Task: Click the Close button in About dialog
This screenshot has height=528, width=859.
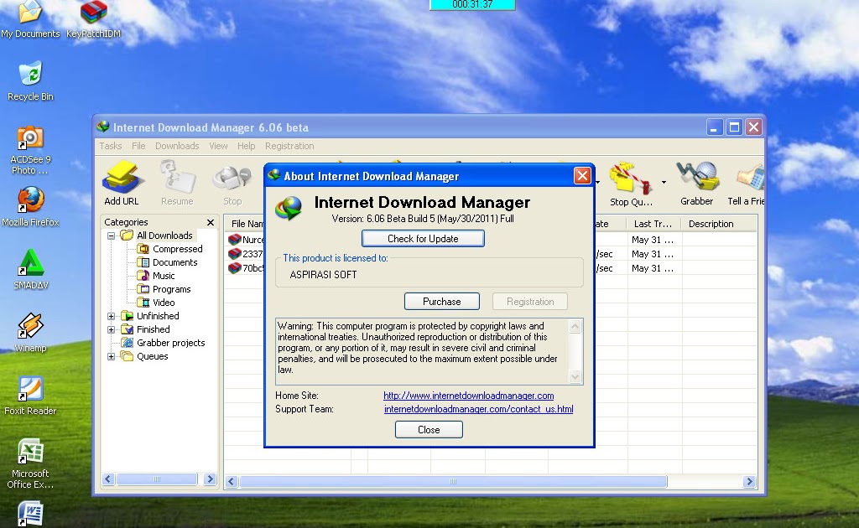Action: point(429,429)
